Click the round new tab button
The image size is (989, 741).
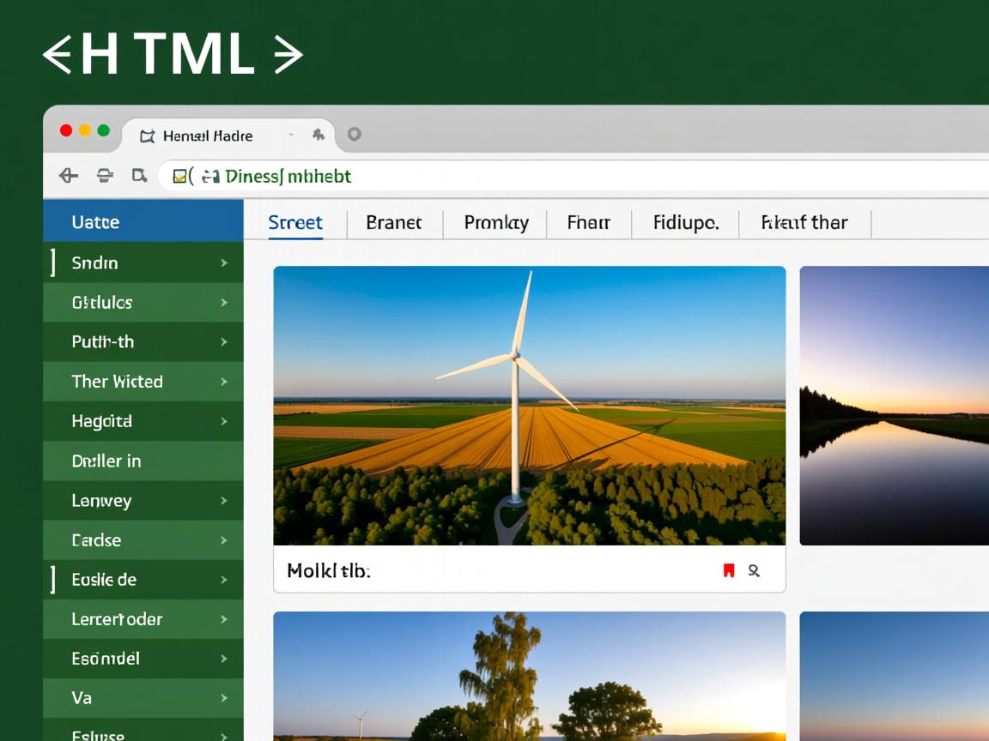354,134
